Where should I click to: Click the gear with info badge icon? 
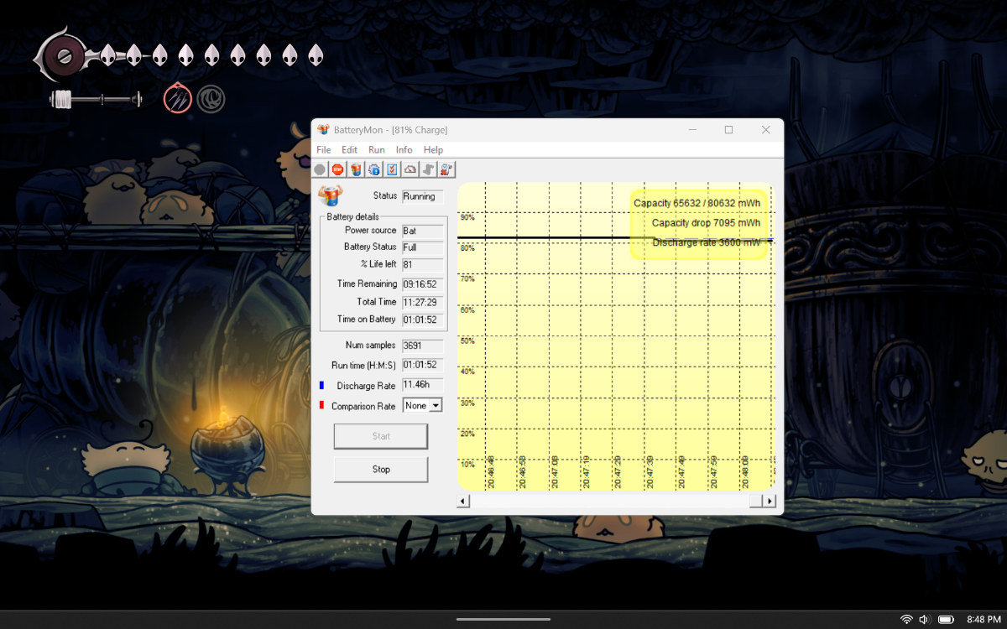click(x=374, y=169)
